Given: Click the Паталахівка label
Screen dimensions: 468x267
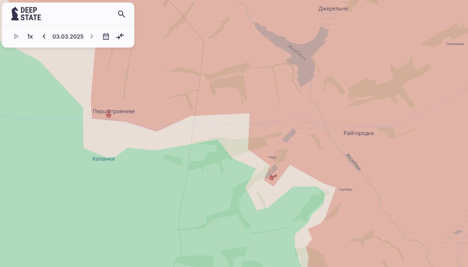Looking at the screenshot, I should 455,44.
